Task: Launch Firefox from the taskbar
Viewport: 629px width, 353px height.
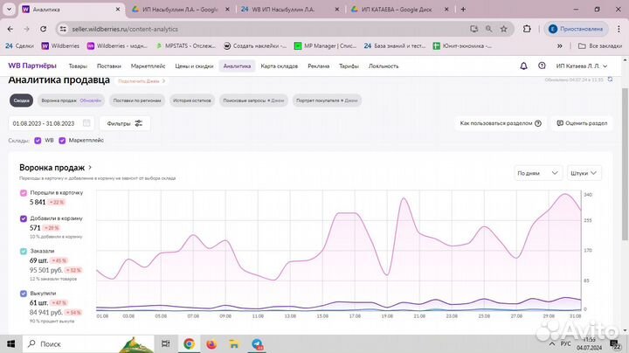Action: click(x=211, y=344)
